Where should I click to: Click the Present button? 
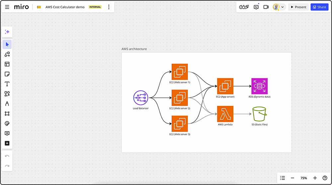pos(297,7)
